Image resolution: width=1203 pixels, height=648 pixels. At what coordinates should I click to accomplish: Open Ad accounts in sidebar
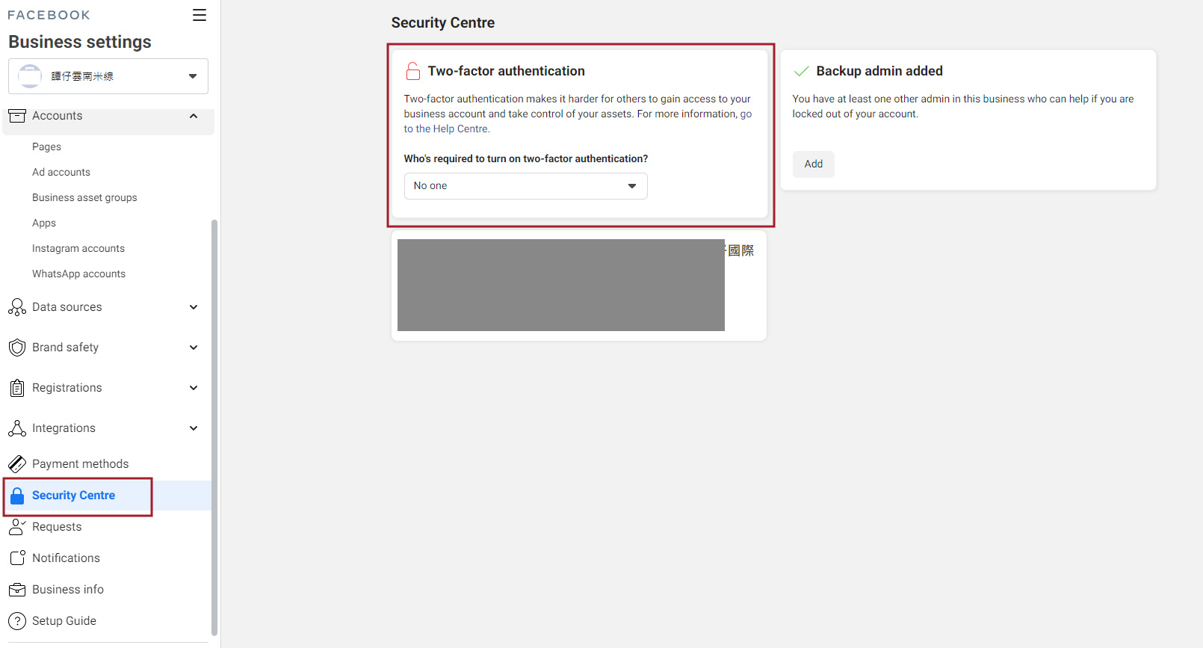61,173
